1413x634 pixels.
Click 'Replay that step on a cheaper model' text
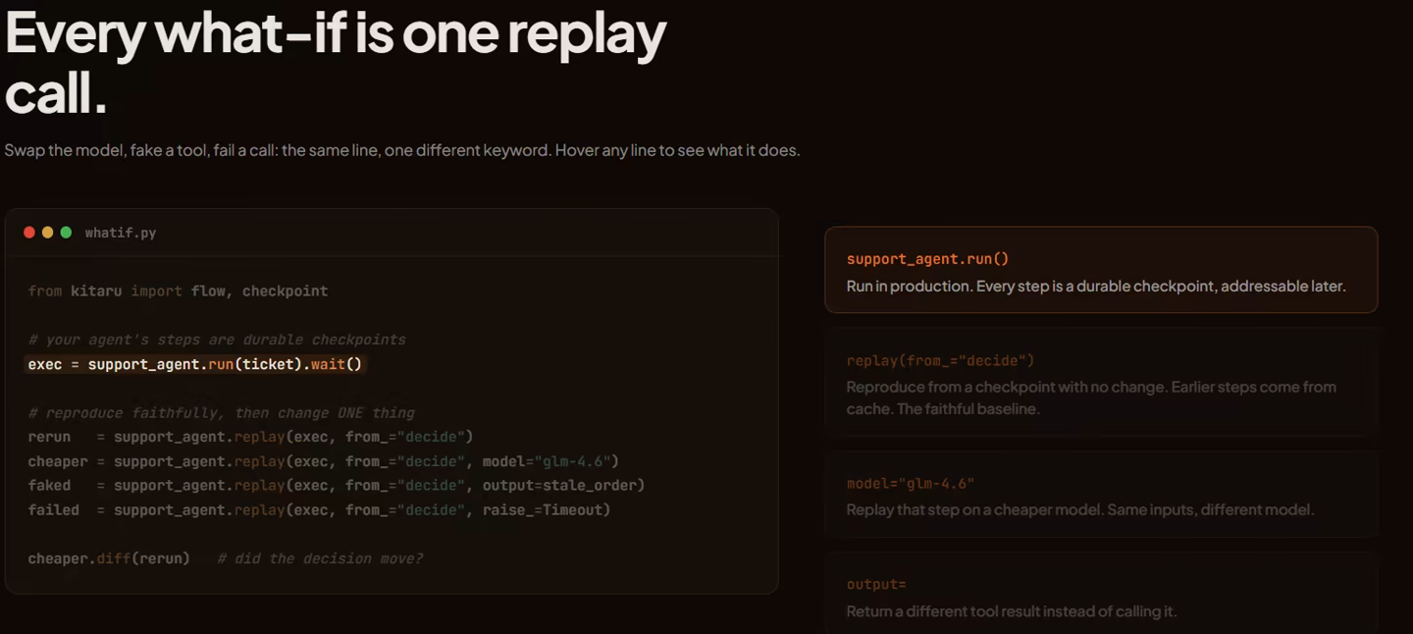pyautogui.click(x=1079, y=509)
